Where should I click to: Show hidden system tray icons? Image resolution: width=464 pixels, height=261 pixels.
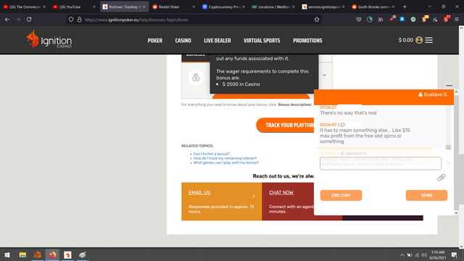click(x=402, y=254)
